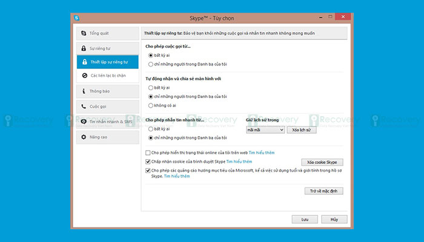
Task: Click the Lưu button
Action: (305, 219)
